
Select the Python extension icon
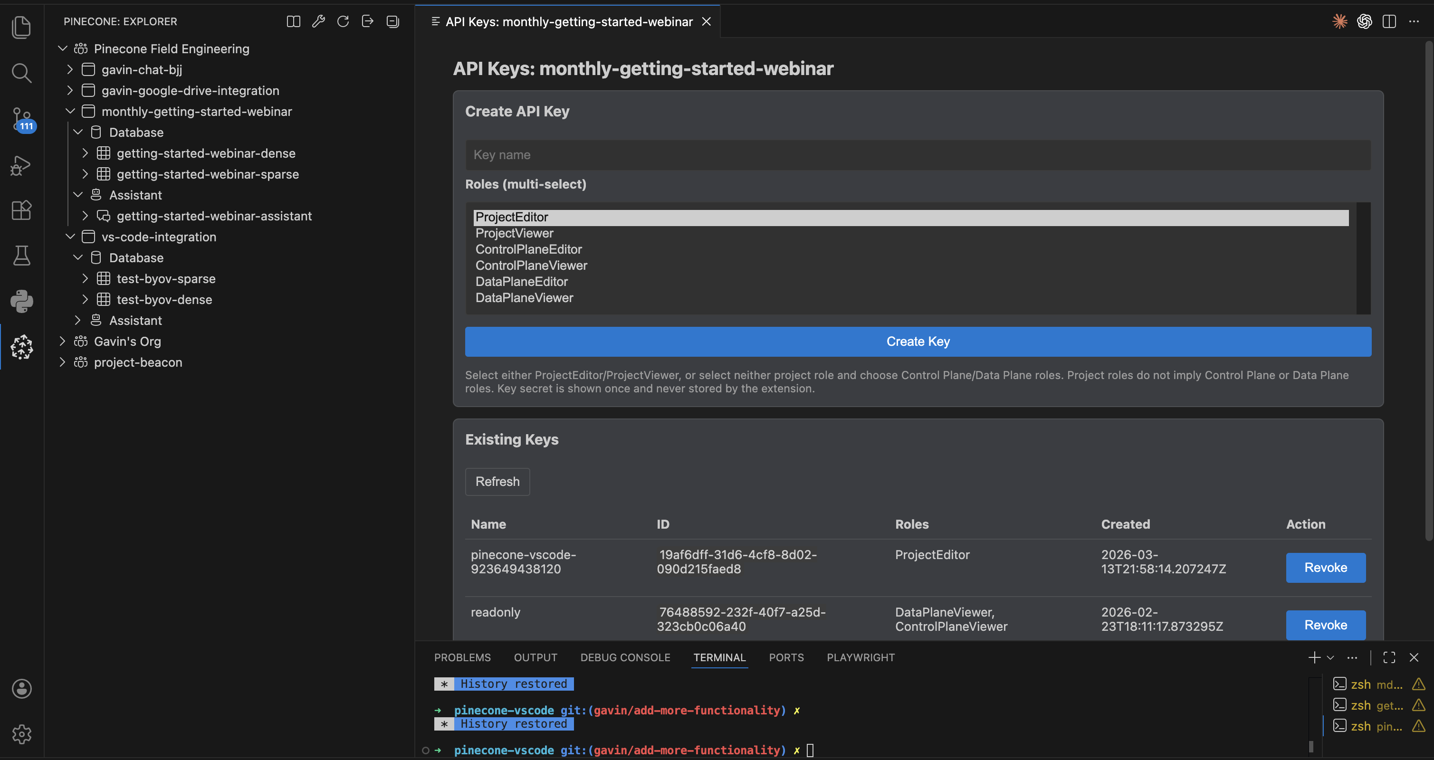click(22, 301)
